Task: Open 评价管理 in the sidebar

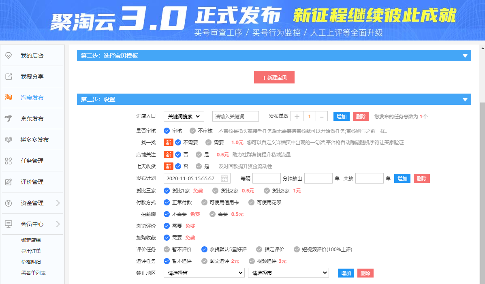Action: [x=32, y=182]
